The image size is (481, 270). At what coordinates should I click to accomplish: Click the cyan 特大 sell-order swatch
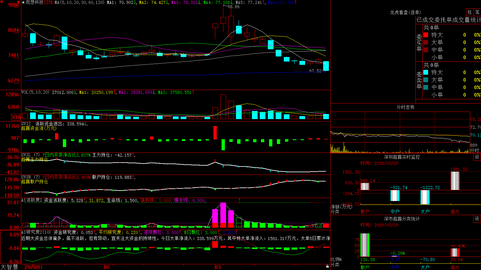pos(426,72)
